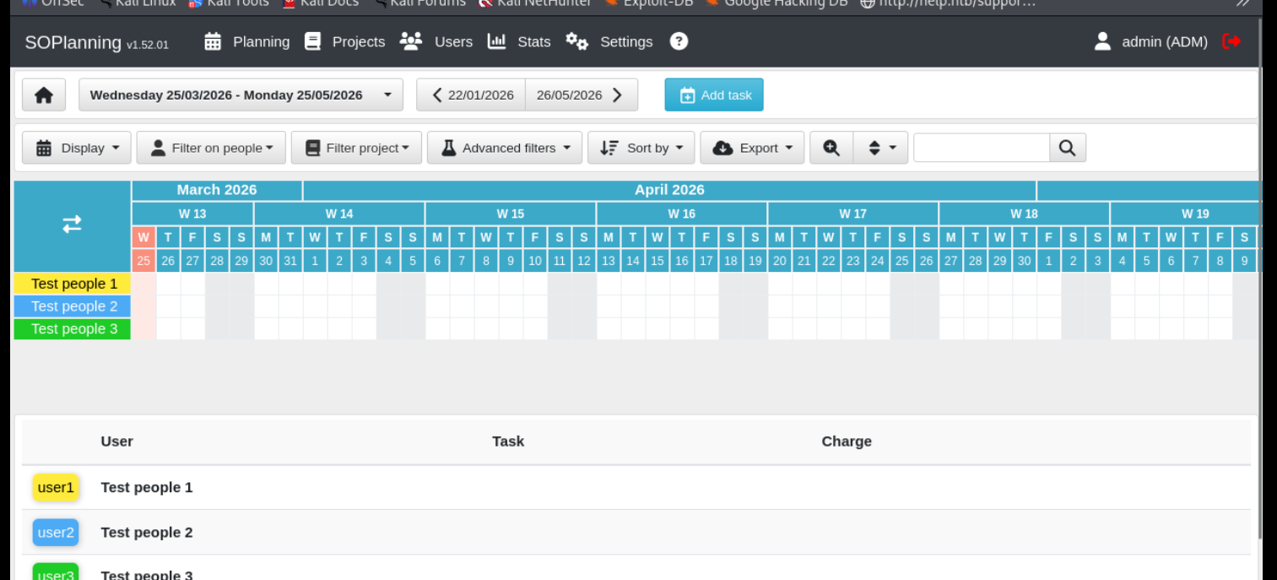Click the home icon button
The height and width of the screenshot is (580, 1277).
[x=44, y=95]
